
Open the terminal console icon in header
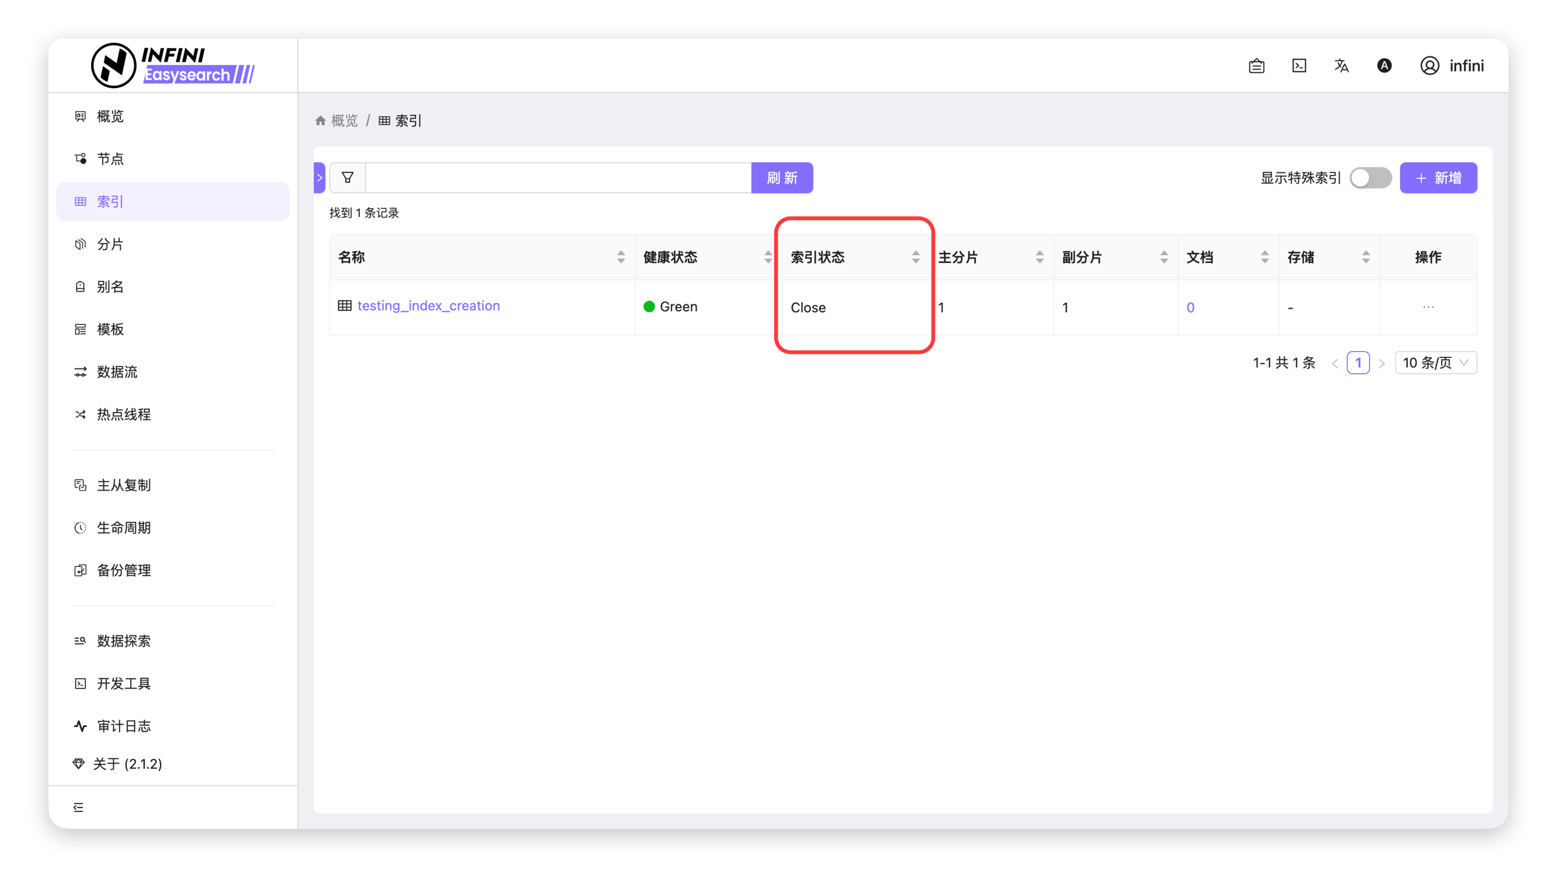tap(1299, 66)
